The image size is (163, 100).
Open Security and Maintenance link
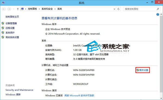(x=19, y=90)
